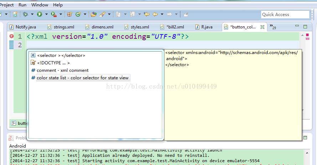This screenshot has height=165, width=317.
Task: Open the External Tools dropdown arrow
Action: coord(61,14)
